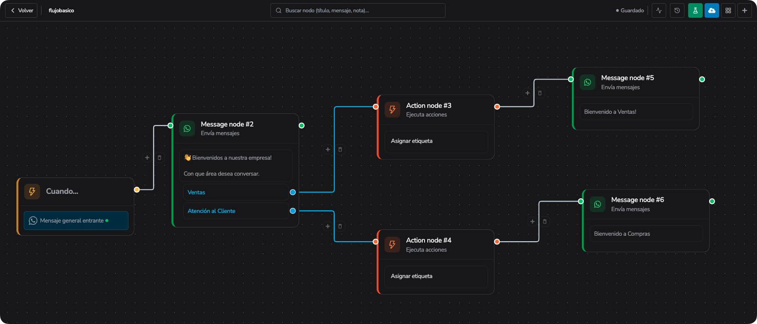Open the activity pulse icon in toolbar

point(659,10)
